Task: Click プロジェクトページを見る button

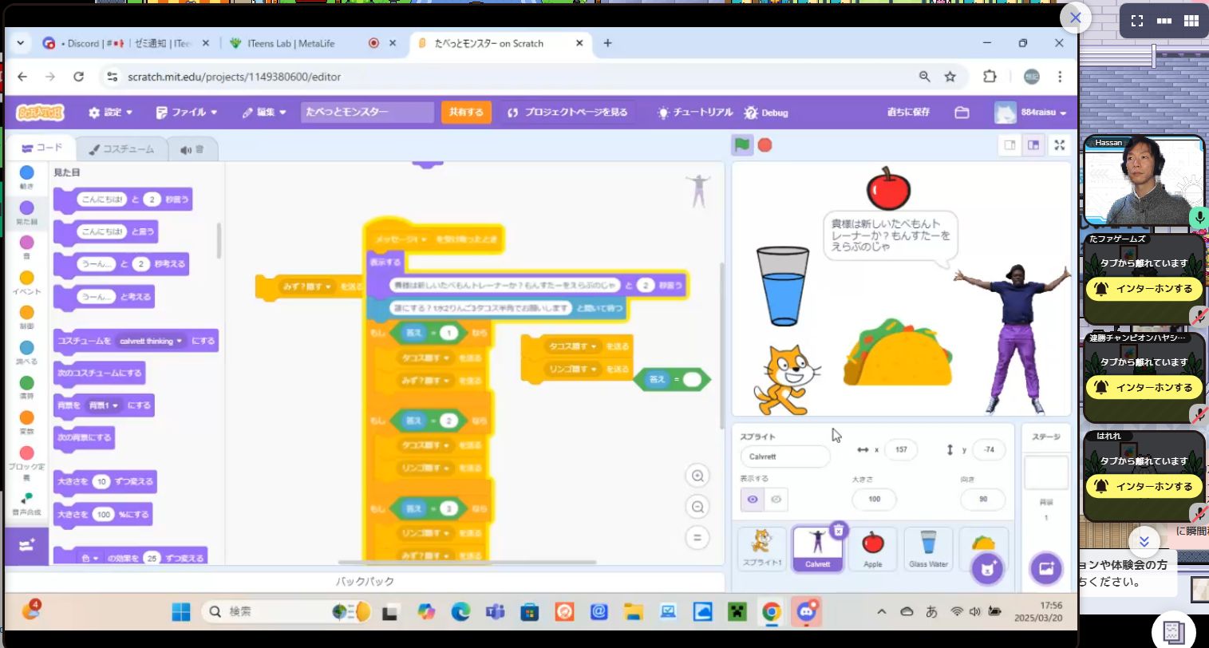Action: click(567, 113)
